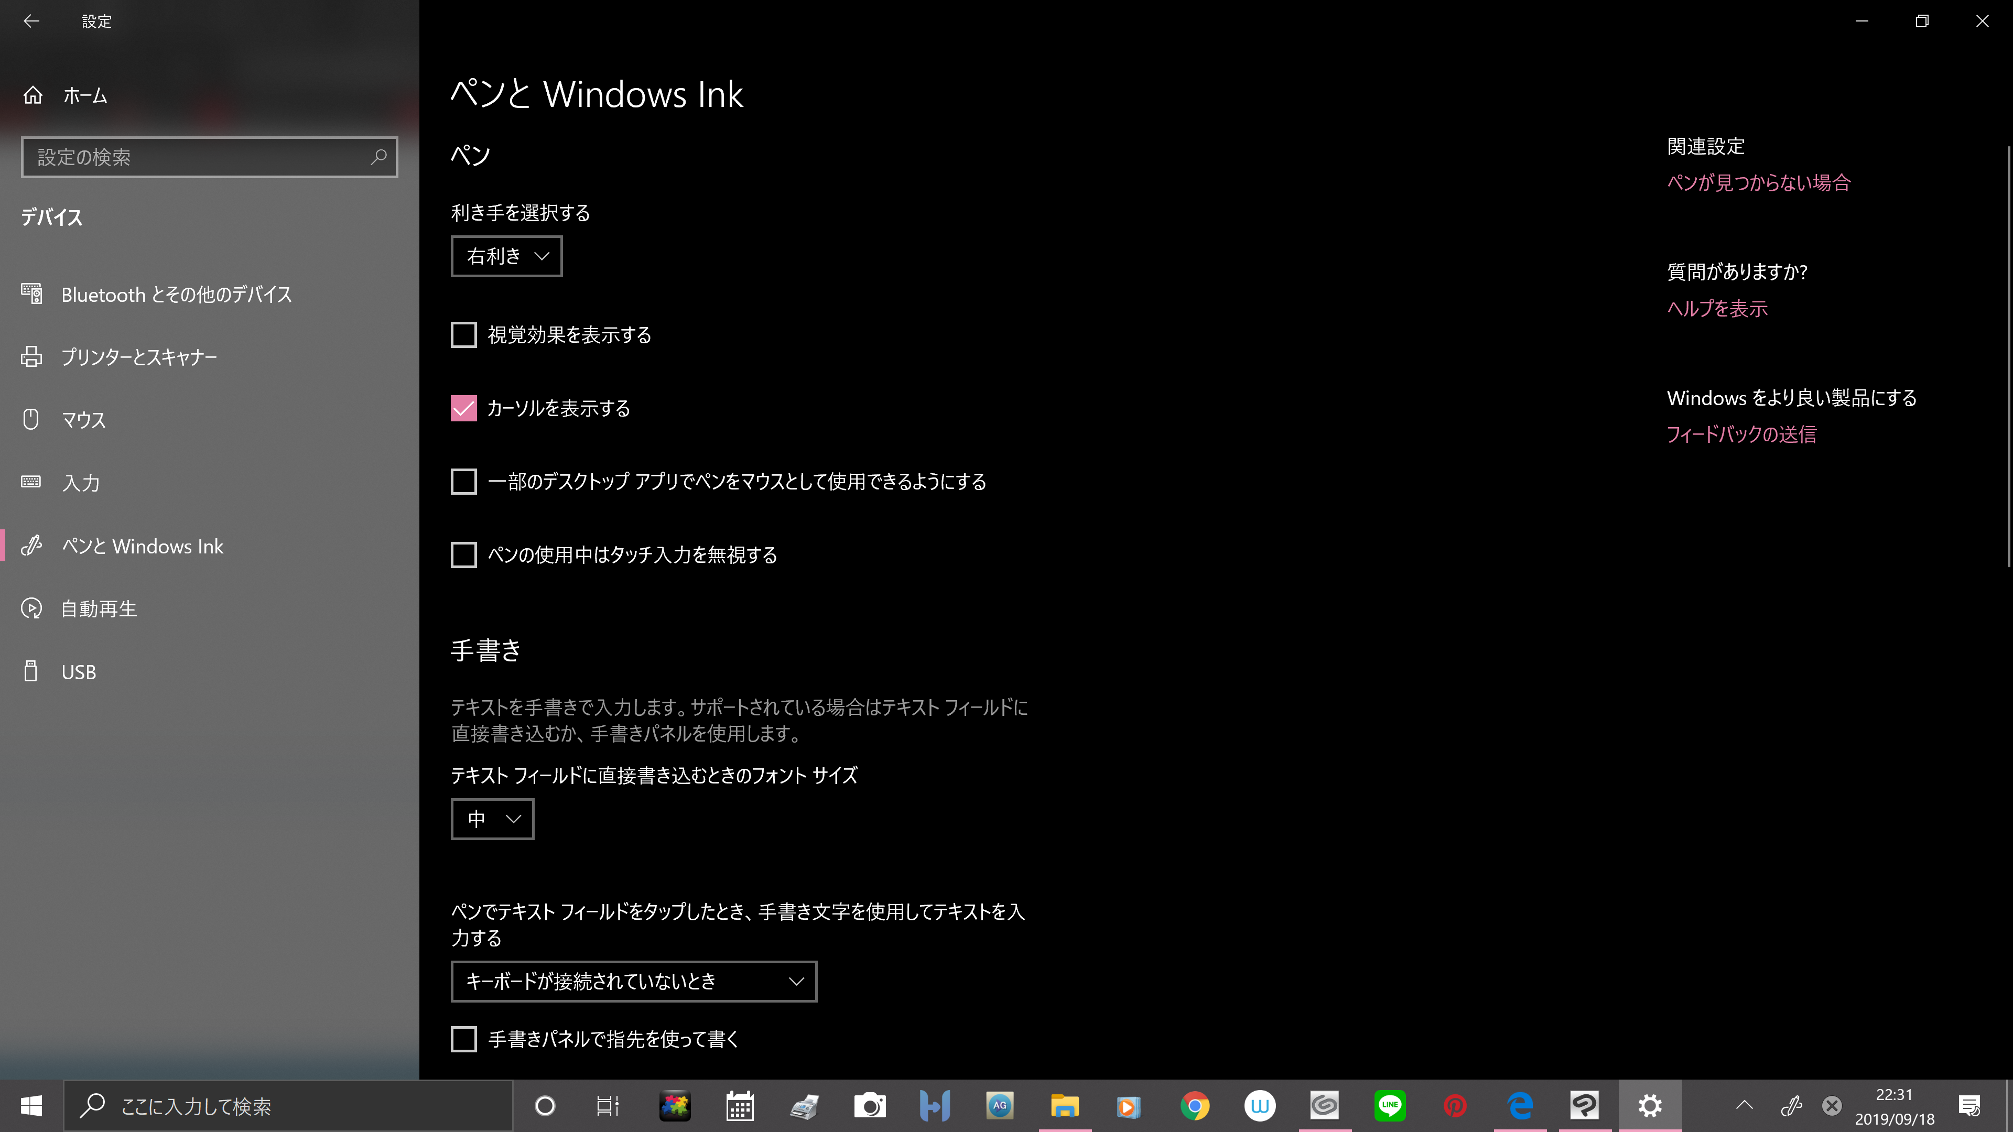Open キーボードが接続されていないとき dropdown
Viewport: 2013px width, 1132px height.
click(x=634, y=981)
